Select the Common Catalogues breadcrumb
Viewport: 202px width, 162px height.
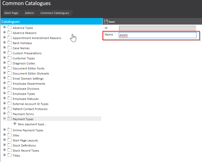click(55, 13)
